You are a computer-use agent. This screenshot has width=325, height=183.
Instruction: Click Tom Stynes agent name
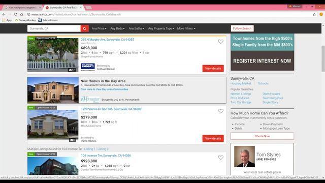click(269, 155)
